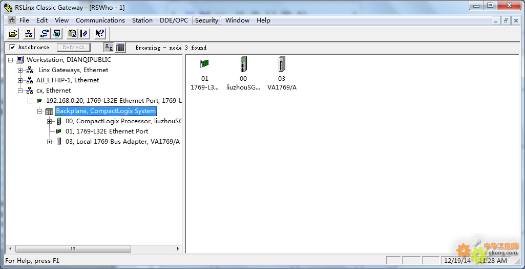Open RSWho network browser toolbar icon
525x269 pixels.
click(29, 33)
